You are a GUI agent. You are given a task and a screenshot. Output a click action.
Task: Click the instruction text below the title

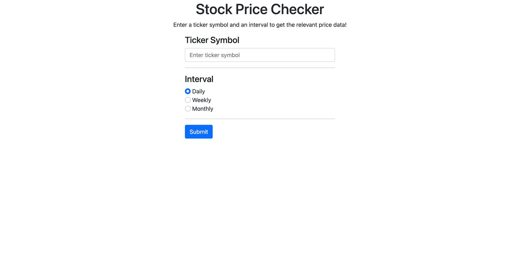click(260, 25)
